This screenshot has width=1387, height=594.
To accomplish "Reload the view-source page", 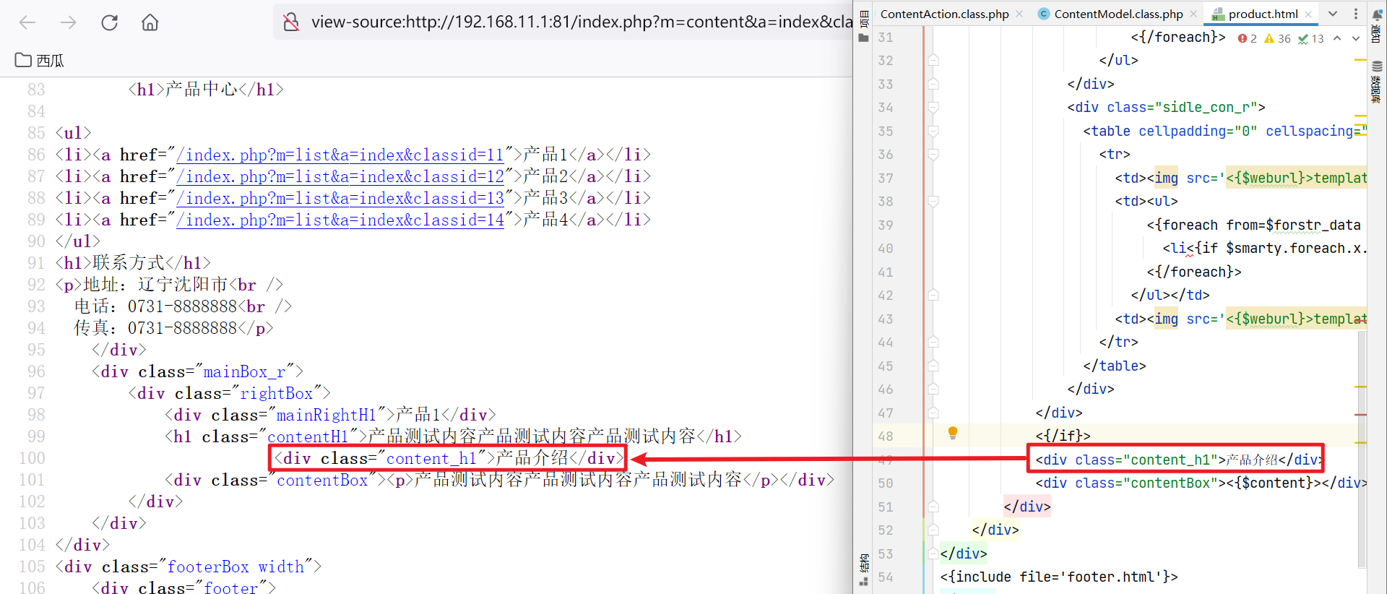I will coord(110,22).
